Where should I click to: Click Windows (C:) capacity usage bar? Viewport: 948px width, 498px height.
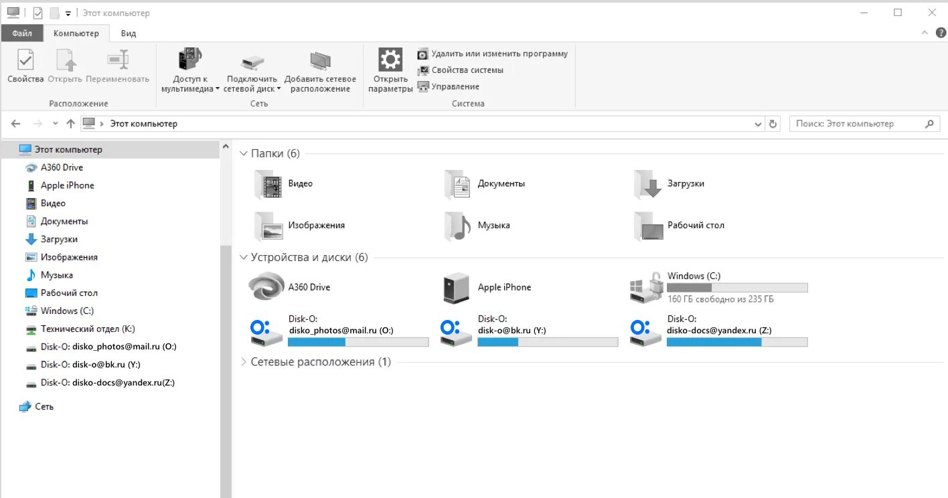click(737, 288)
